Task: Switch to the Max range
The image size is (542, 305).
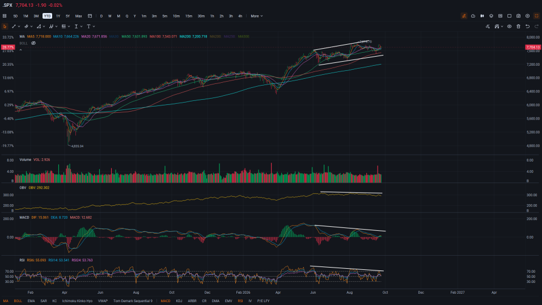Action: click(78, 16)
